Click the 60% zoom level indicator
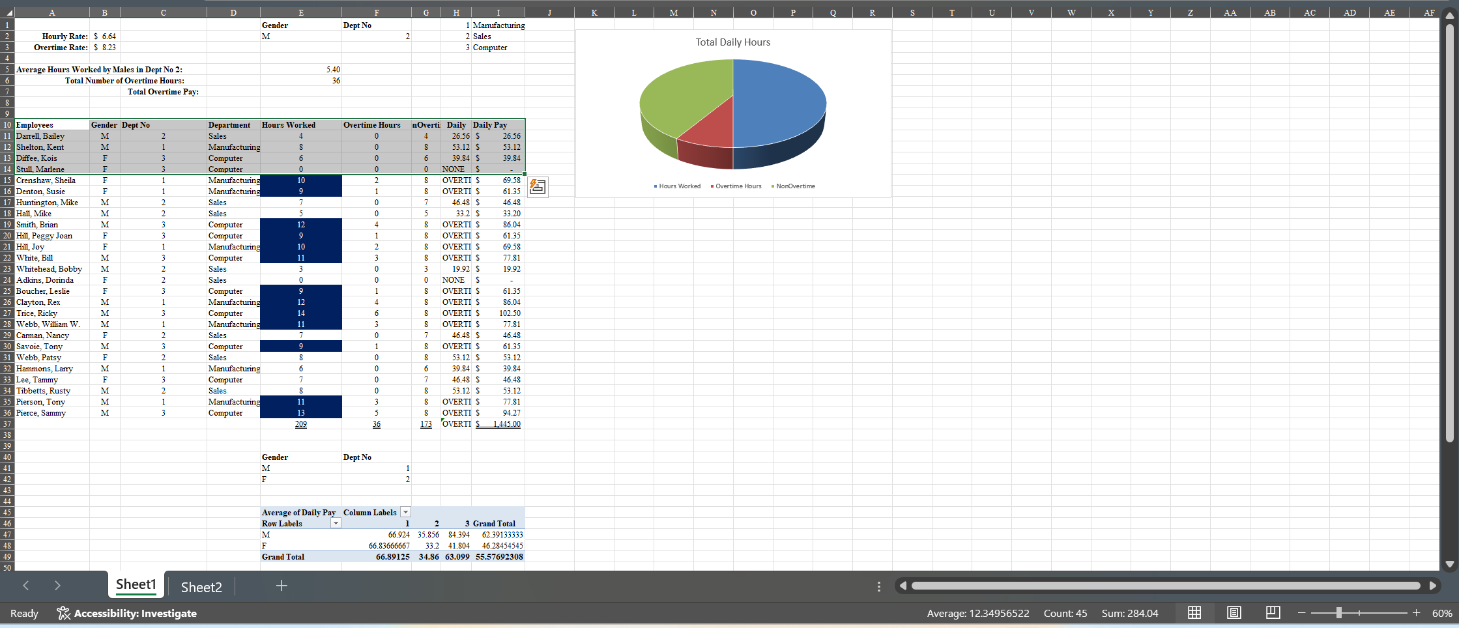The image size is (1459, 628). pyautogui.click(x=1441, y=613)
